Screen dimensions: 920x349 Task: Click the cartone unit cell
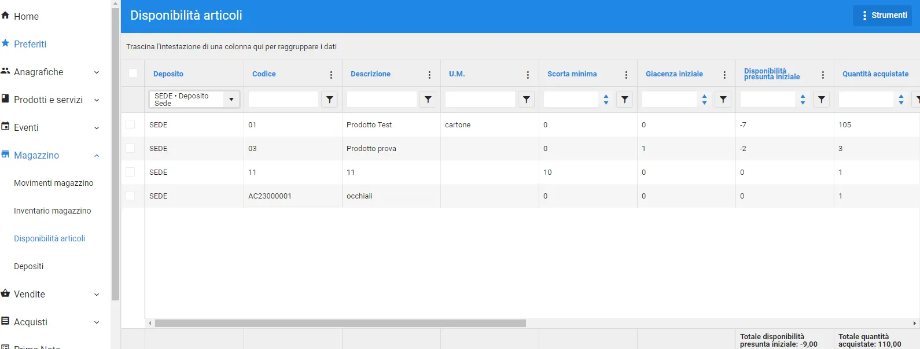tap(490, 124)
